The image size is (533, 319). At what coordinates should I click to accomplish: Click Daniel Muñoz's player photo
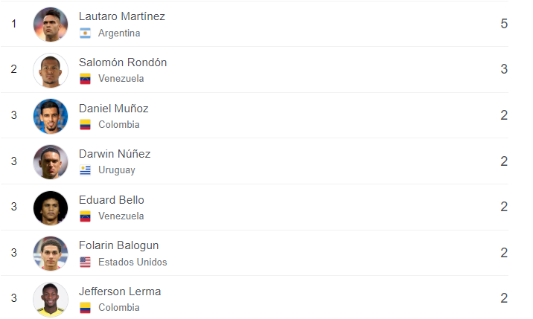pos(51,116)
